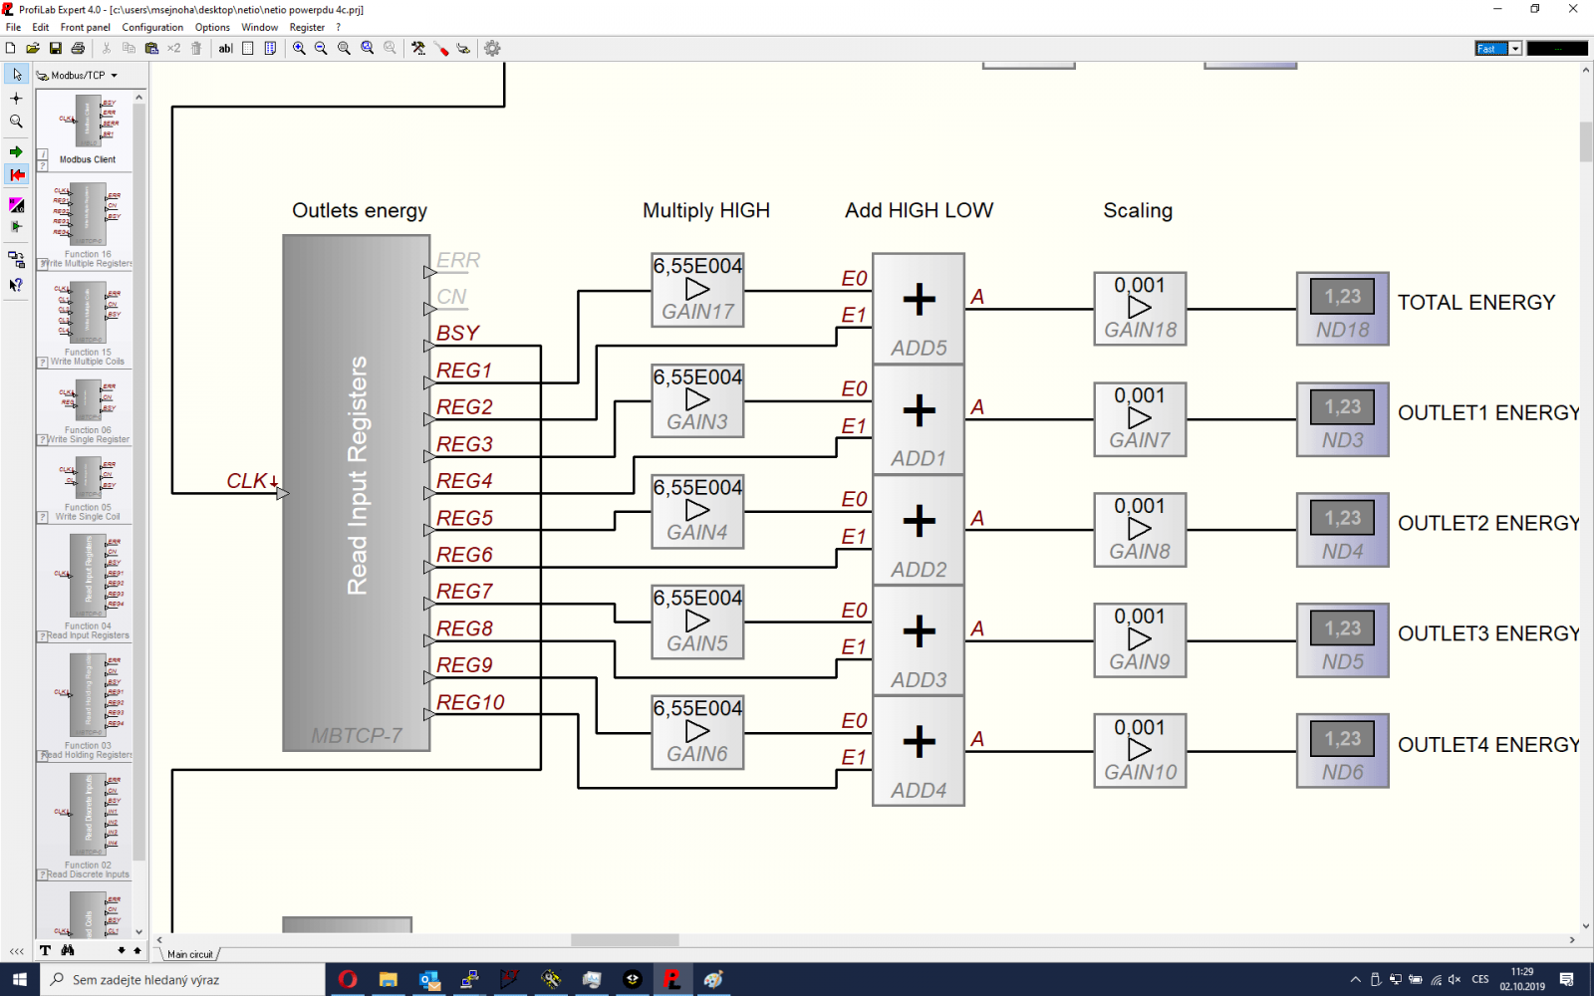Open the hammer and tools icon
Screen dimensions: 1594x996
[x=418, y=48]
